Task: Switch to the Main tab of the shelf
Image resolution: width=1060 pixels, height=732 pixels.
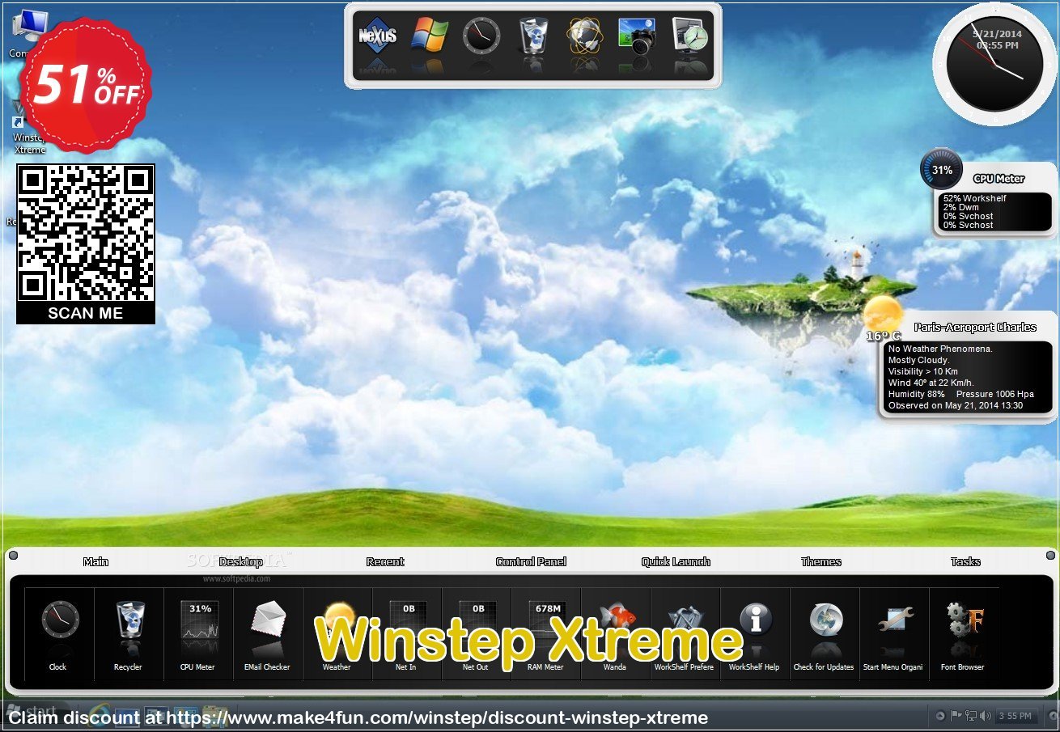Action: (x=95, y=561)
